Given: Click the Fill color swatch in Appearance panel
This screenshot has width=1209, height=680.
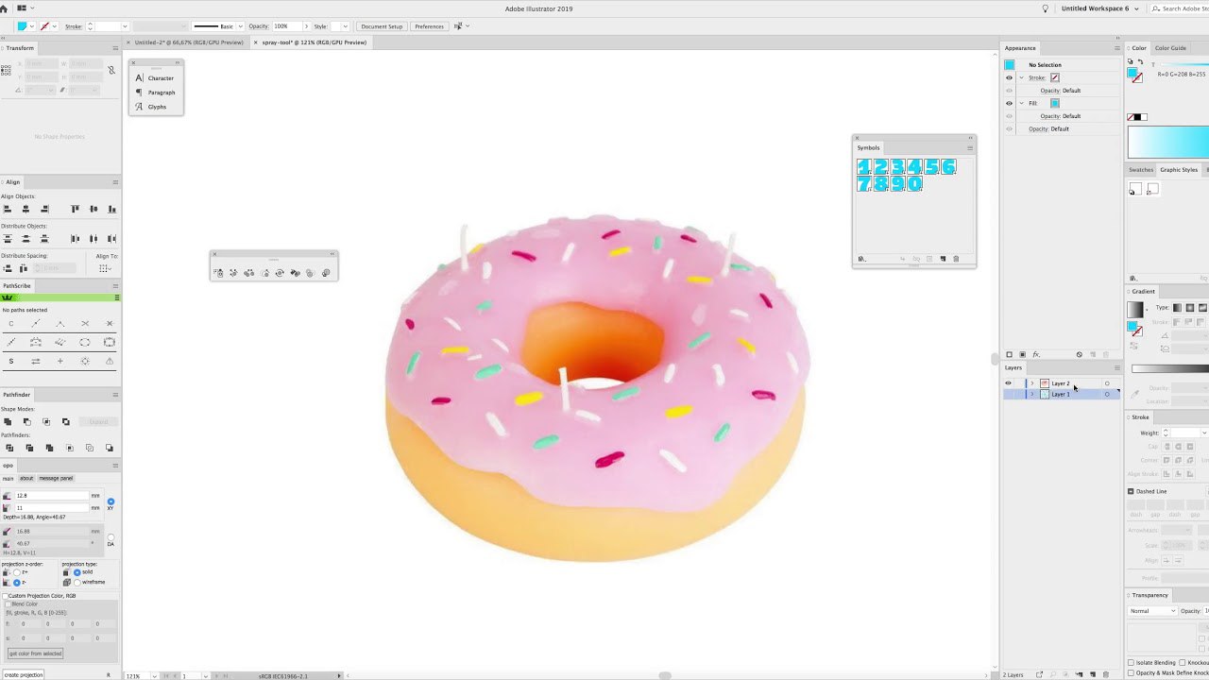Looking at the screenshot, I should click(1055, 103).
